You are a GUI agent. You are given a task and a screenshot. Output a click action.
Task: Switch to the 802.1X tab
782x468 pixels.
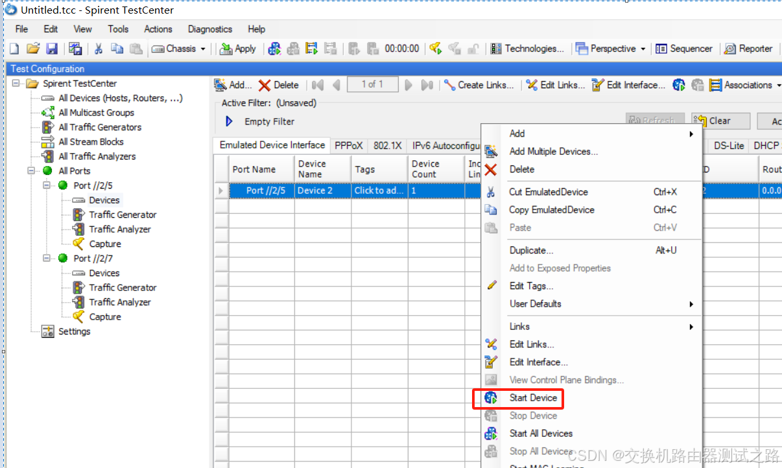pyautogui.click(x=388, y=145)
